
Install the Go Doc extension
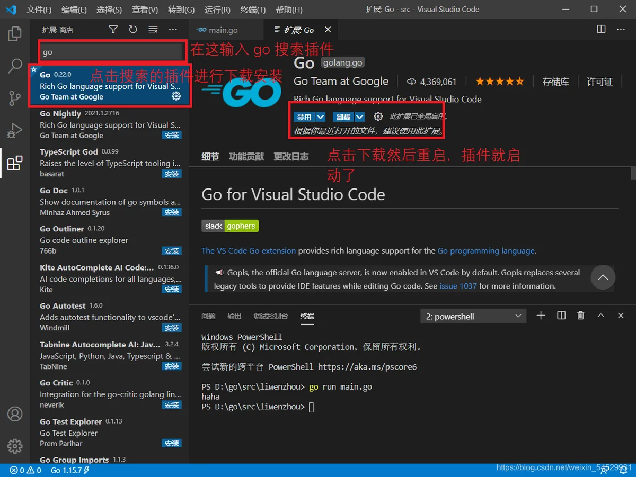click(x=172, y=212)
